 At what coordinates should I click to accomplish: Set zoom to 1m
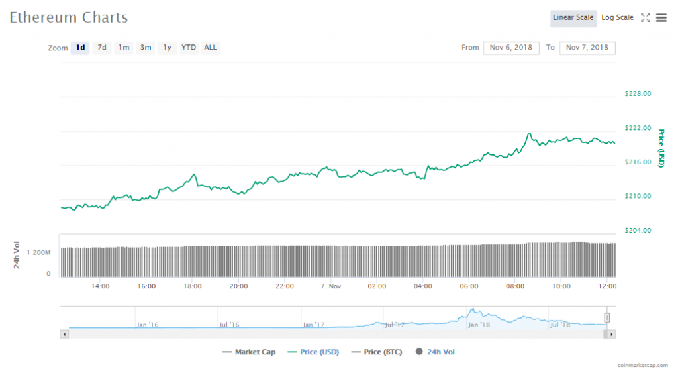[x=124, y=48]
